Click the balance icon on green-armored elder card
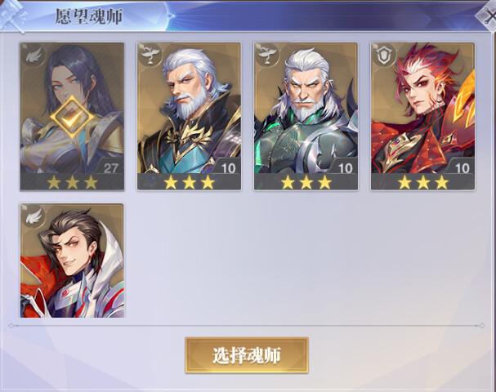Viewport: 496px width, 392px height. click(x=266, y=55)
